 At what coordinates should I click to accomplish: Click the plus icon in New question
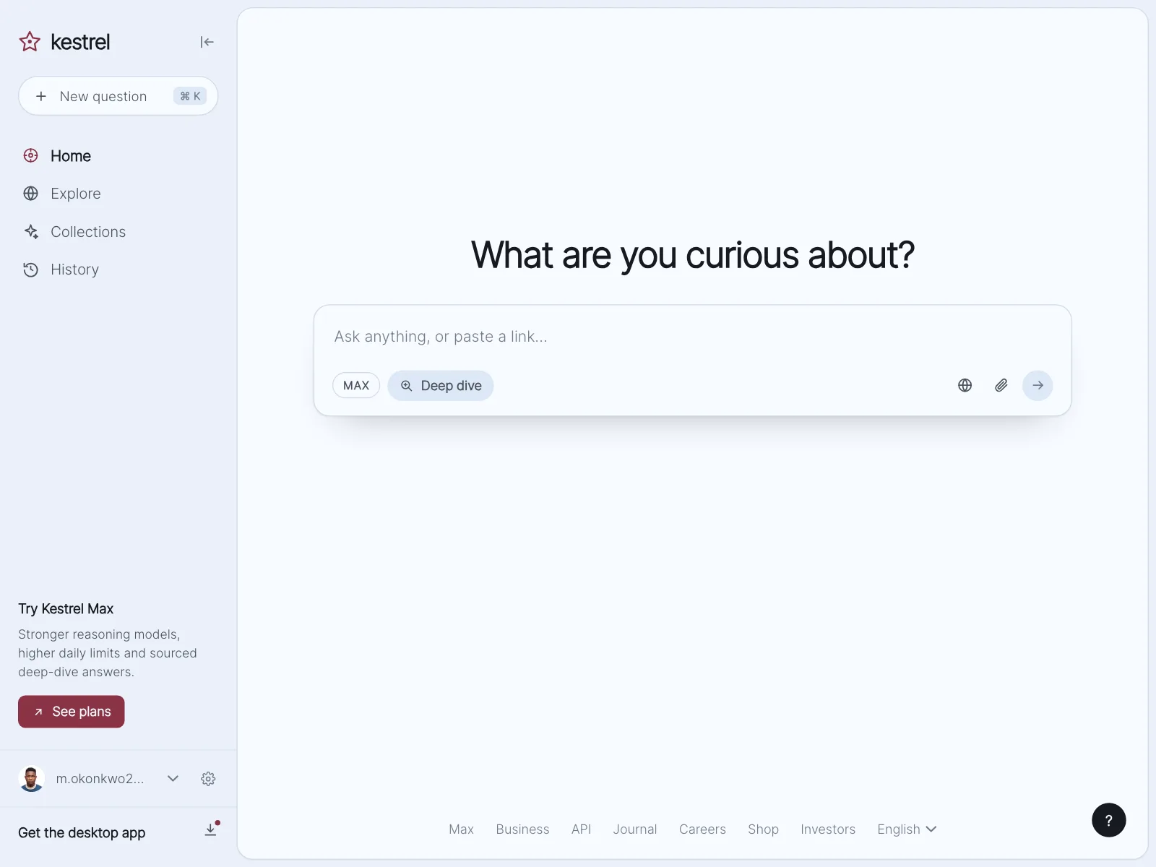coord(41,96)
